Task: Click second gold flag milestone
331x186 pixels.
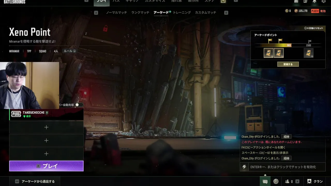Action: (x=280, y=41)
